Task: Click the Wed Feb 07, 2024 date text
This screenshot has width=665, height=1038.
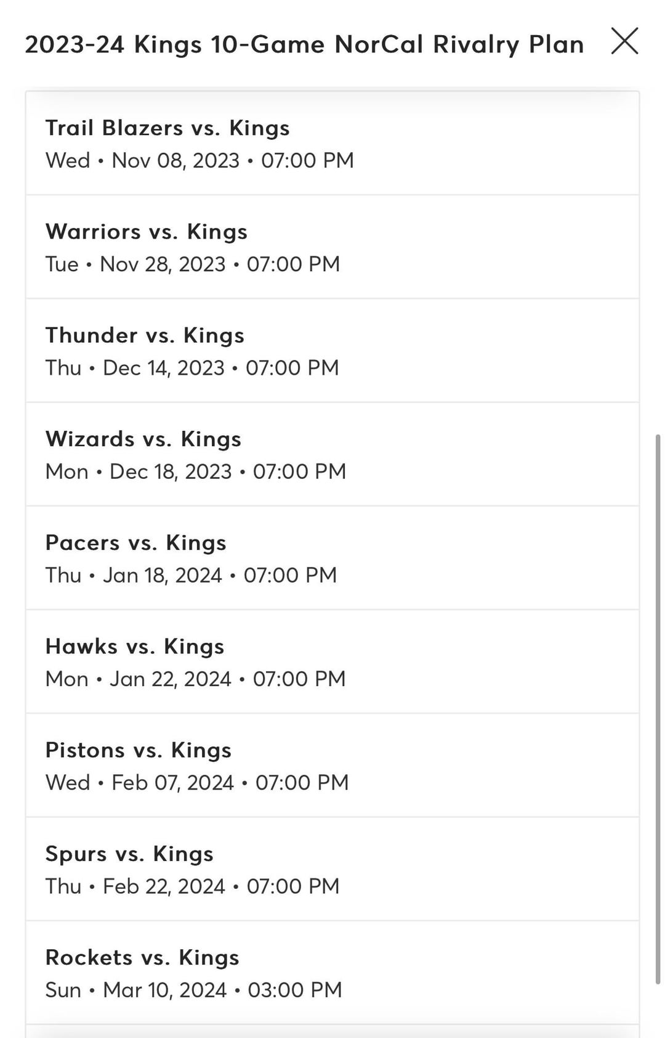Action: click(197, 783)
